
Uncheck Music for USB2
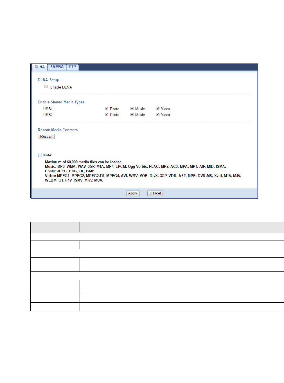[132, 114]
